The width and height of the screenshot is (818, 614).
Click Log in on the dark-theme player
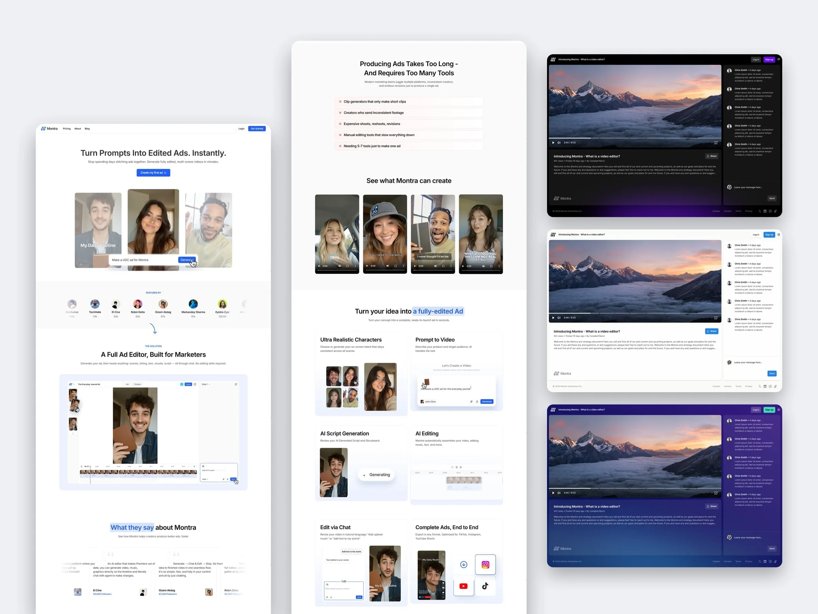756,60
